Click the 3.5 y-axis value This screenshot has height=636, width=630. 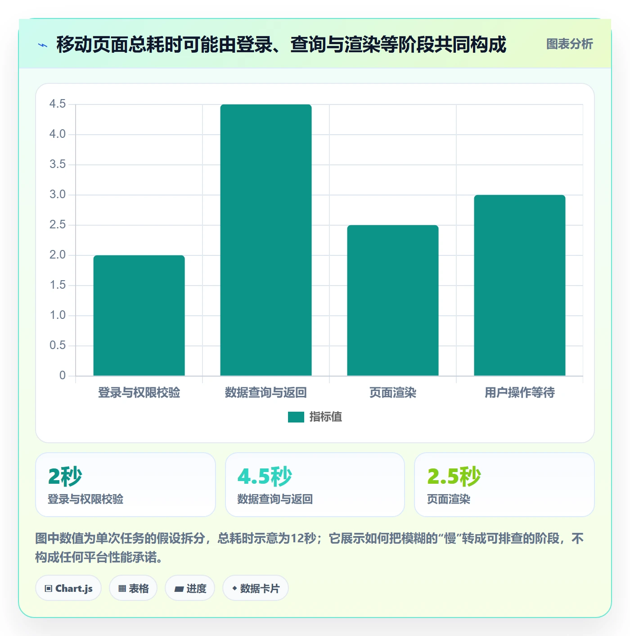tap(58, 164)
